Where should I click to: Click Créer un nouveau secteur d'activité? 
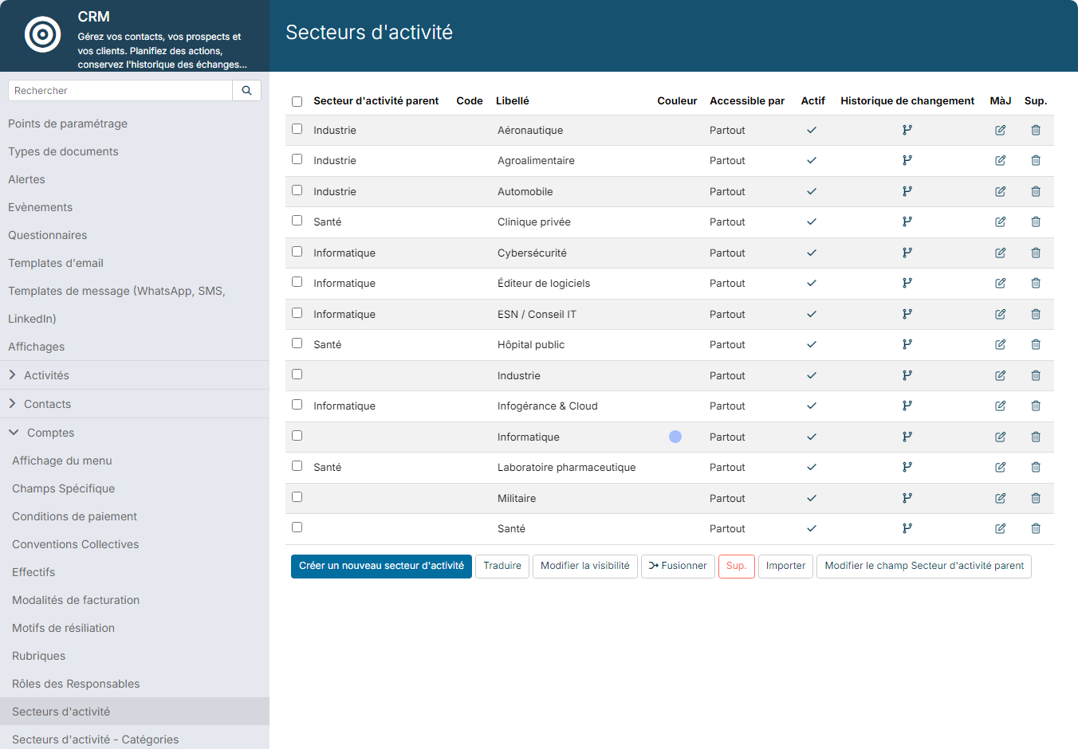381,567
